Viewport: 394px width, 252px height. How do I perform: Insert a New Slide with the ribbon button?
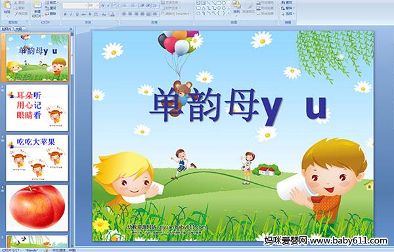click(37, 9)
